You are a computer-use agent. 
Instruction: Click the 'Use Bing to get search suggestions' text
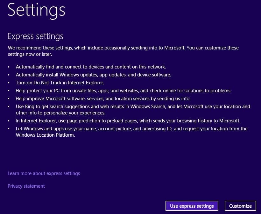(x=133, y=109)
